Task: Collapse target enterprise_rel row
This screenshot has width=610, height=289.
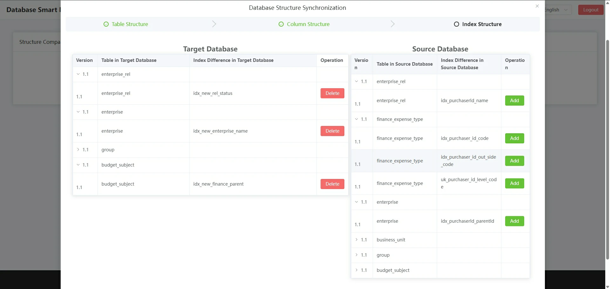Action: pyautogui.click(x=78, y=74)
